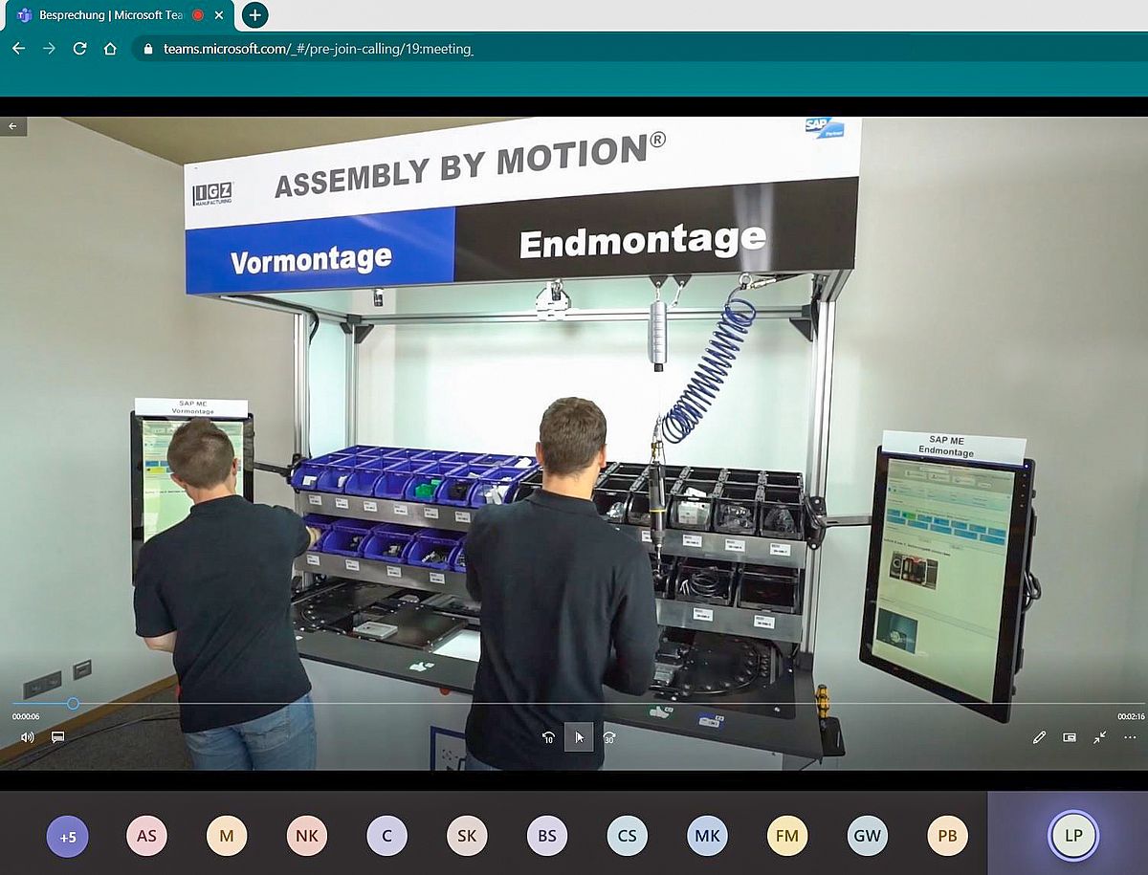Select participant avatar AS
The image size is (1148, 875).
[146, 837]
